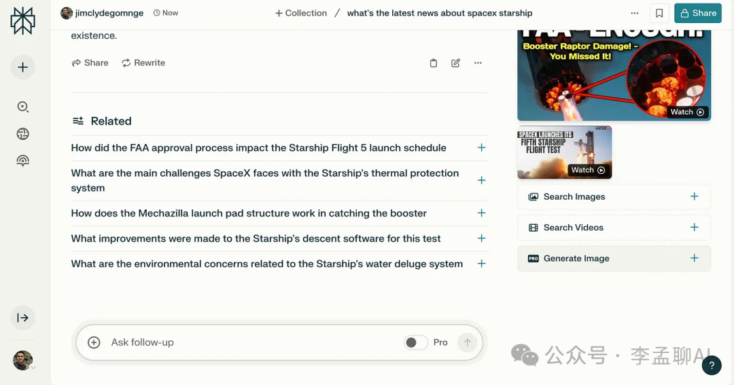
Task: Expand the FAA approval process related question
Action: tap(481, 147)
